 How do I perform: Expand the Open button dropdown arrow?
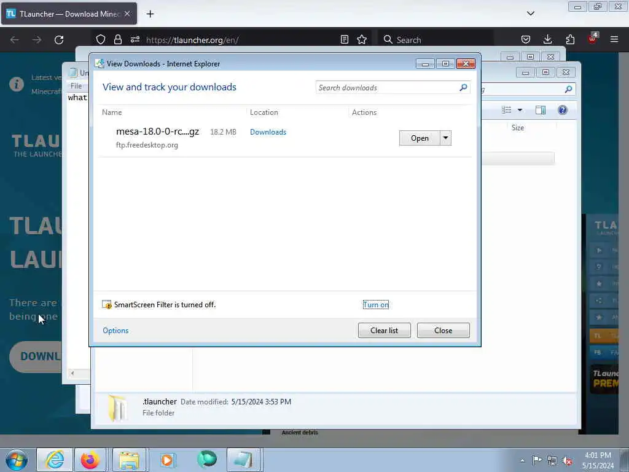(446, 138)
